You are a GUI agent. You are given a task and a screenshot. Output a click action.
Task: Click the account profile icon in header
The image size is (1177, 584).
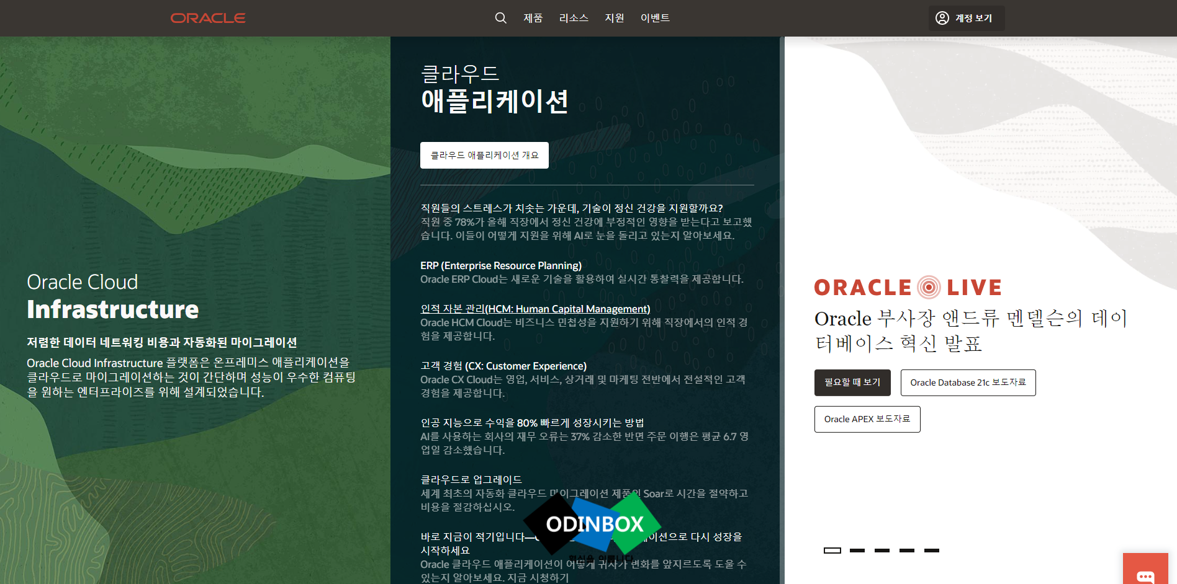click(942, 18)
